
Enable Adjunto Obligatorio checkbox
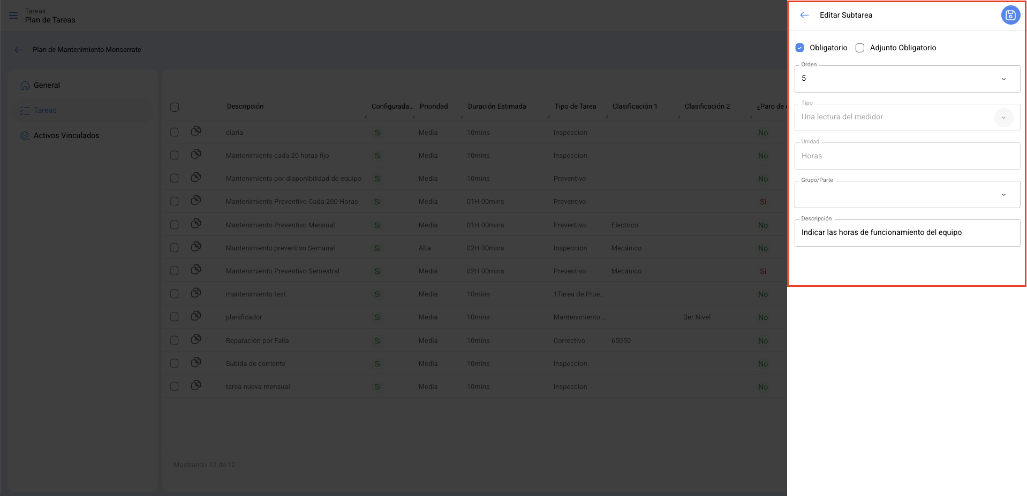pos(860,48)
